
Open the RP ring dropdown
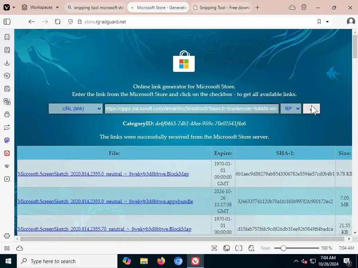[291, 109]
